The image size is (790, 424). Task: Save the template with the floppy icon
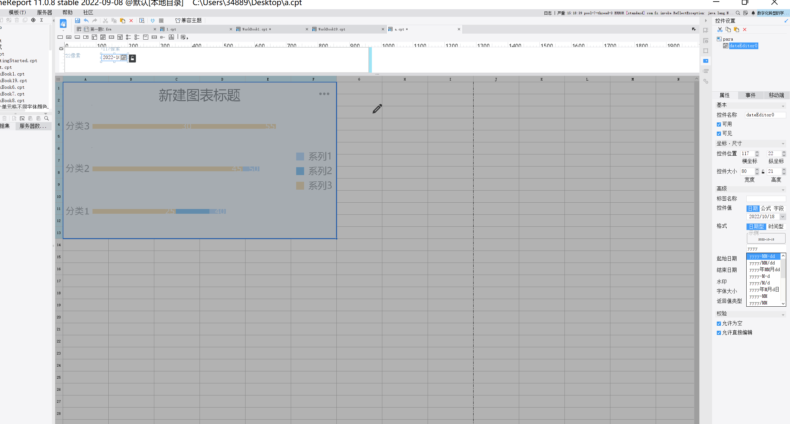tap(78, 21)
